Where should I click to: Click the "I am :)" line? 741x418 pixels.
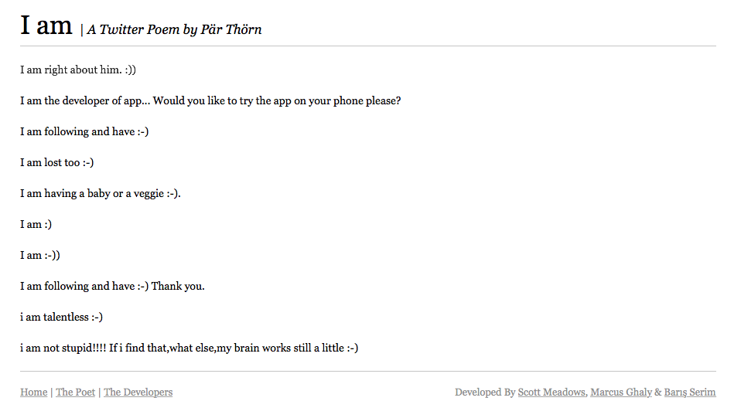pyautogui.click(x=36, y=224)
